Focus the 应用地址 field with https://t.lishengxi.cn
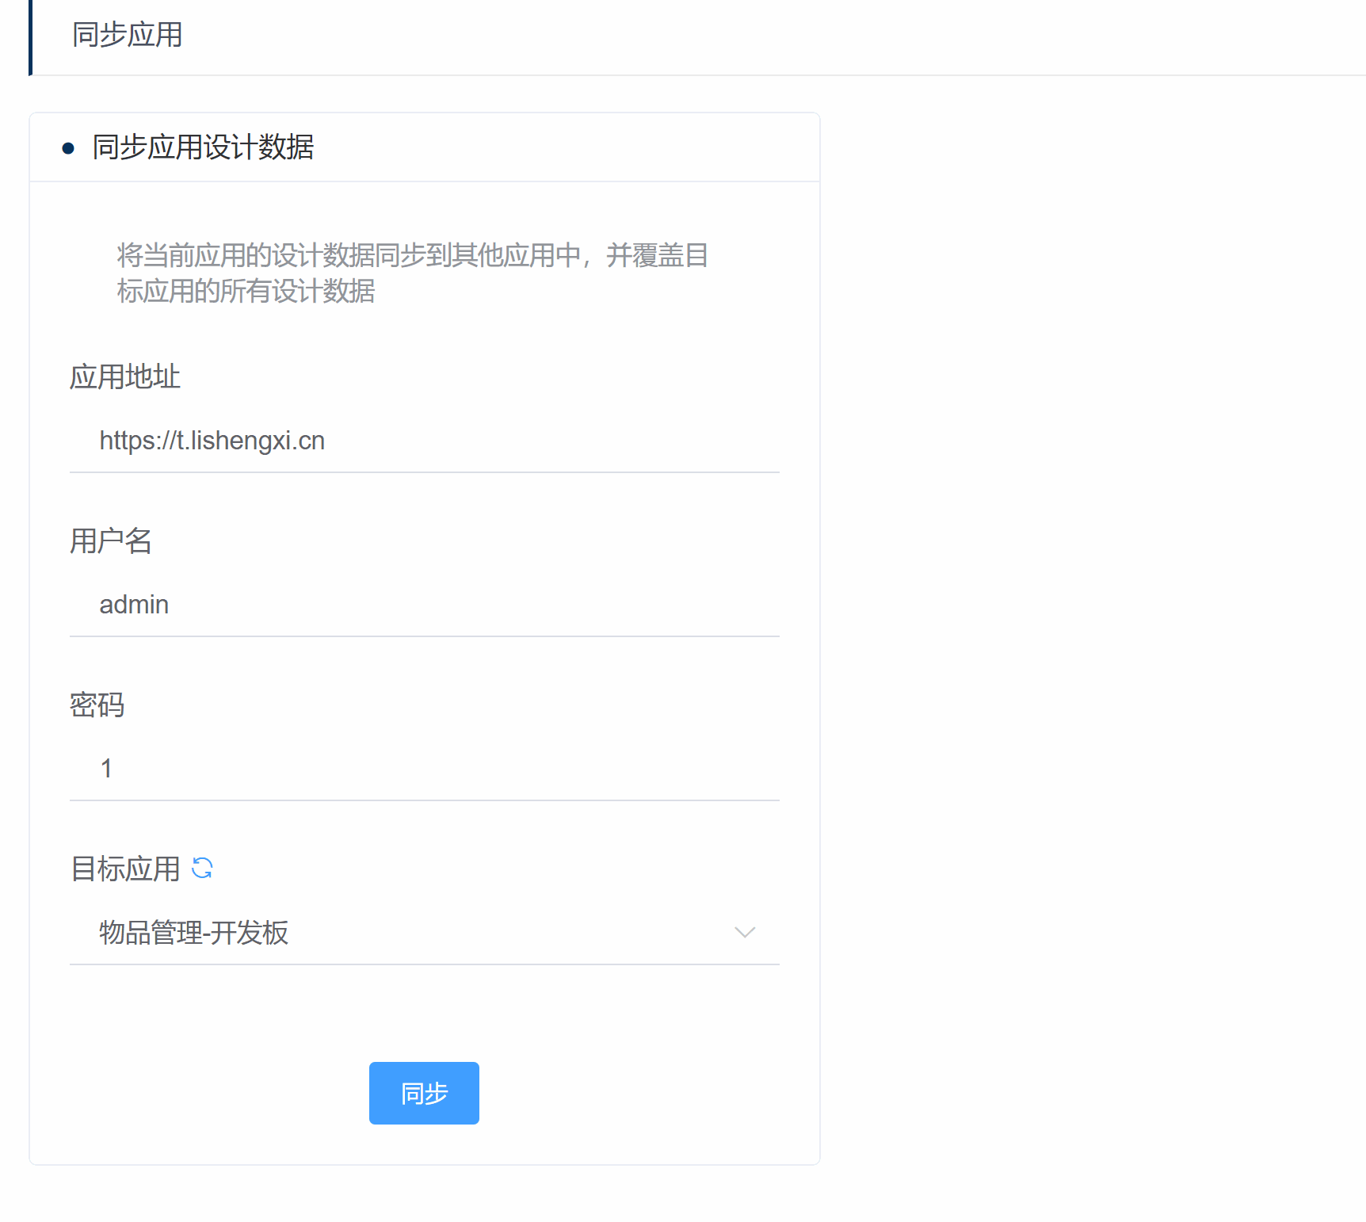The width and height of the screenshot is (1366, 1222). click(x=425, y=441)
